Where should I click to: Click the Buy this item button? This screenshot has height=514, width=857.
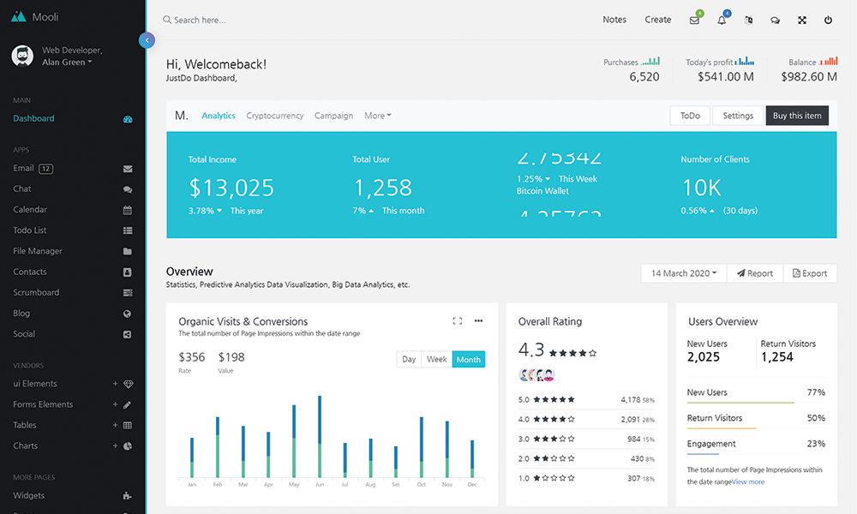point(797,116)
